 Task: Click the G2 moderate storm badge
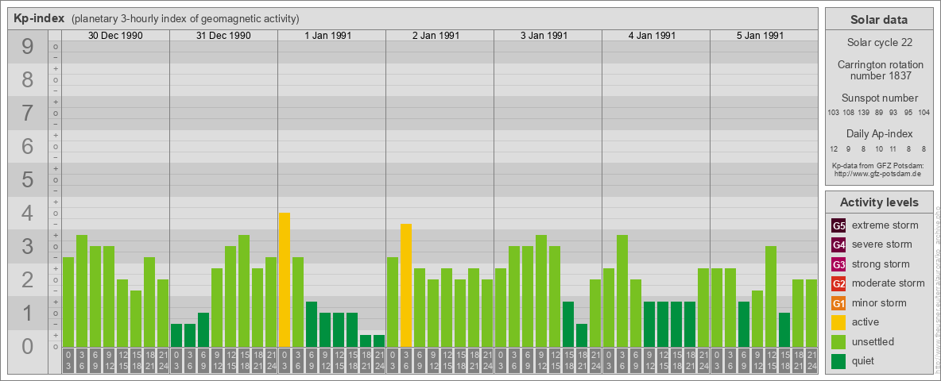839,283
